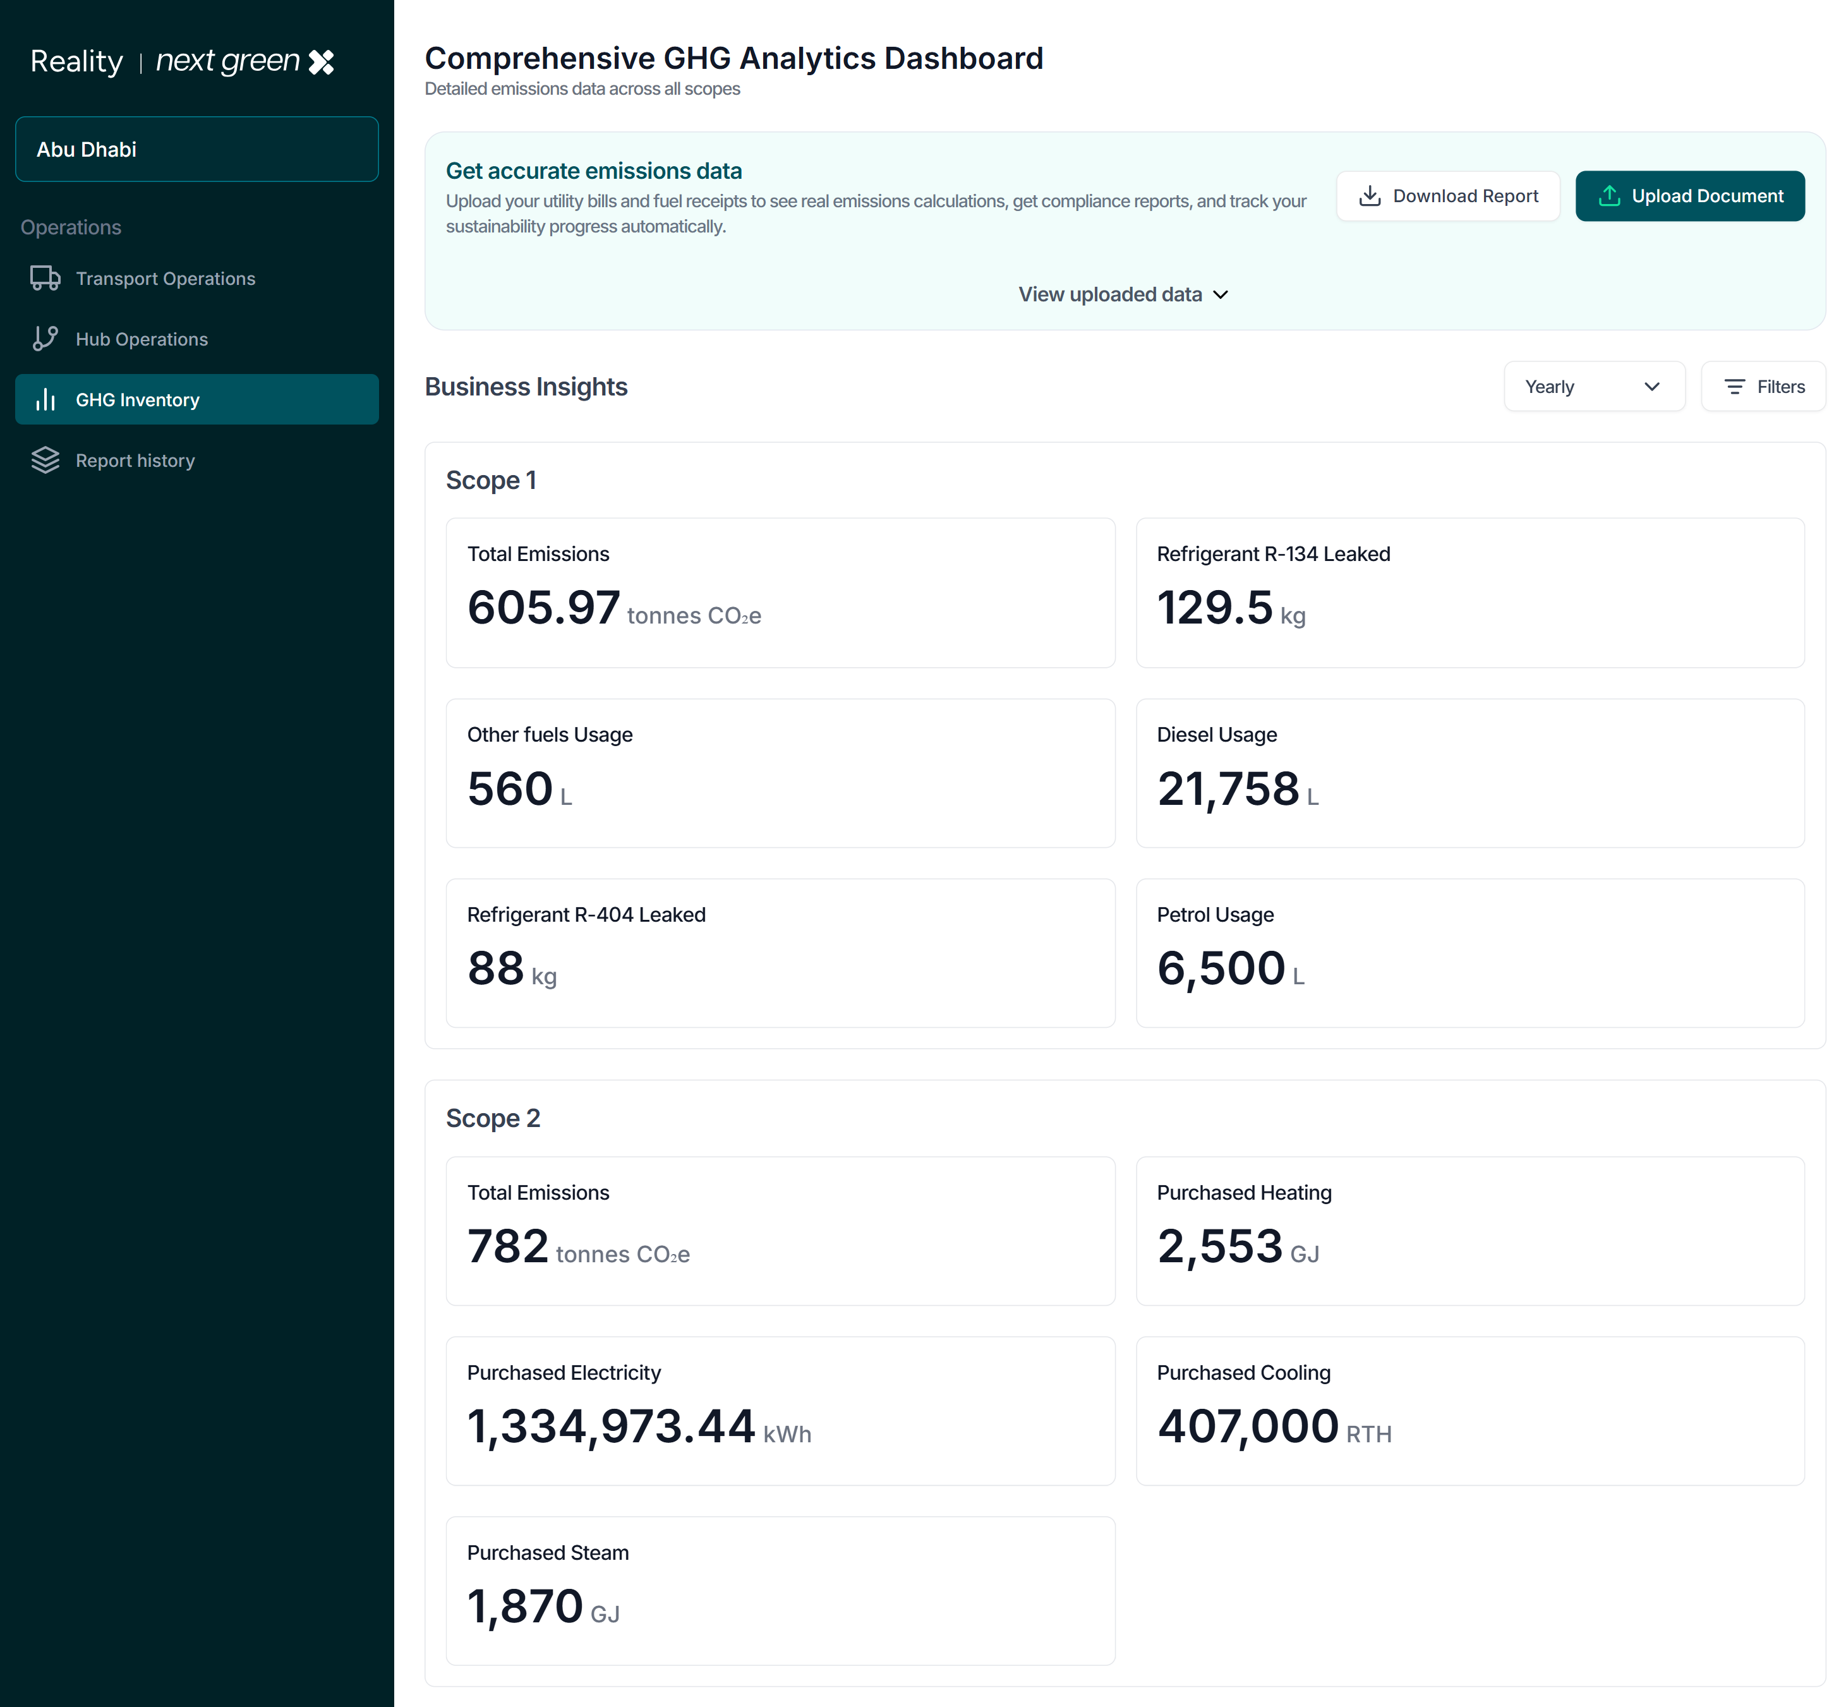
Task: Click the Purchased Electricity card
Action: pyautogui.click(x=780, y=1411)
